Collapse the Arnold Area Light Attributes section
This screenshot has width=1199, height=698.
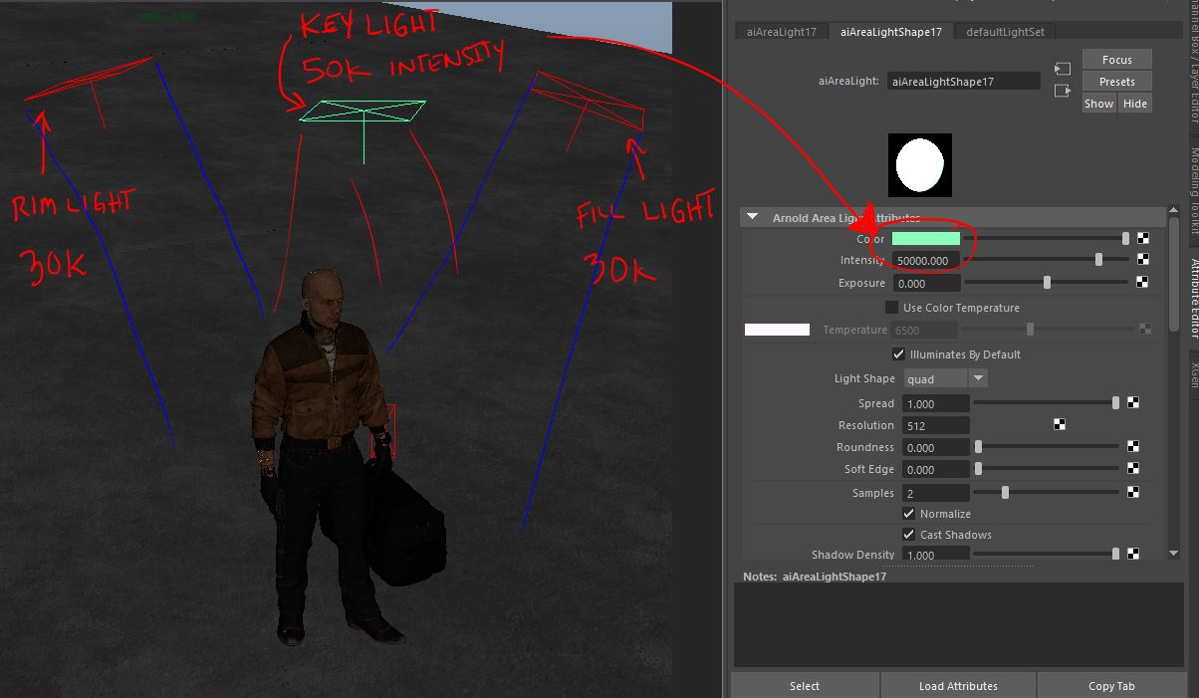tap(753, 217)
